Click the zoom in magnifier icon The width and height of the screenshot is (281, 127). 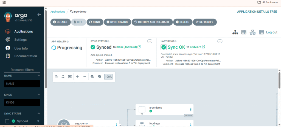(92, 77)
